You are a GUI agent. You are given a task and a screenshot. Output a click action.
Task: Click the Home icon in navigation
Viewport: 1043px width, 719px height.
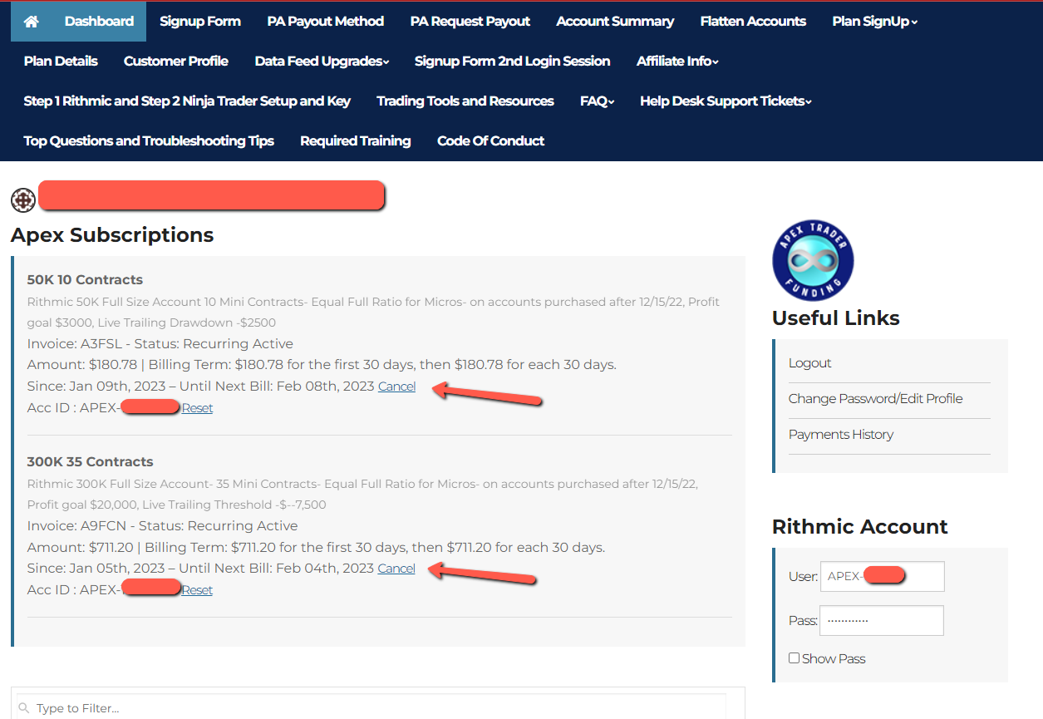click(x=32, y=22)
